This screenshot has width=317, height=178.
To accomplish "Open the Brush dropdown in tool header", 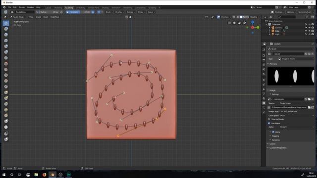I will click(x=109, y=12).
